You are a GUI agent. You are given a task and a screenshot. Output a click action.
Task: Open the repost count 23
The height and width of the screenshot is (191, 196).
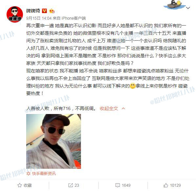[x=77, y=185]
